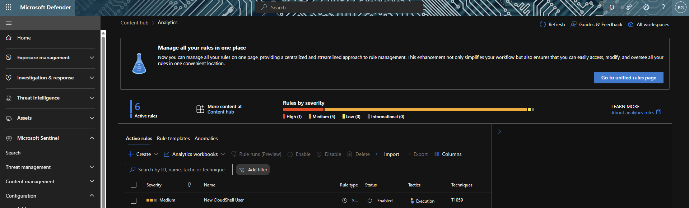Open the About analytics rules link

(633, 112)
